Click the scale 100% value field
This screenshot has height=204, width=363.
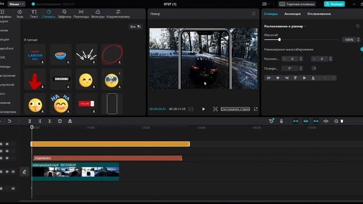point(349,40)
